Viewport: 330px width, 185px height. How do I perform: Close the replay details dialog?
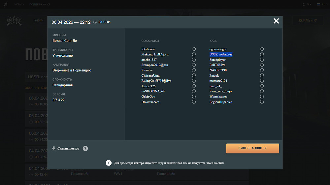pyautogui.click(x=276, y=21)
